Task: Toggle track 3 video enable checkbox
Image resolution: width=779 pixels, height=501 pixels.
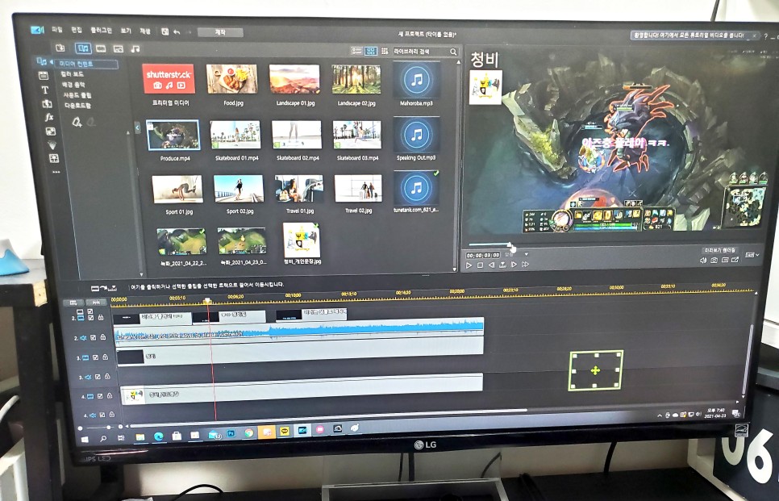Action: tap(95, 357)
